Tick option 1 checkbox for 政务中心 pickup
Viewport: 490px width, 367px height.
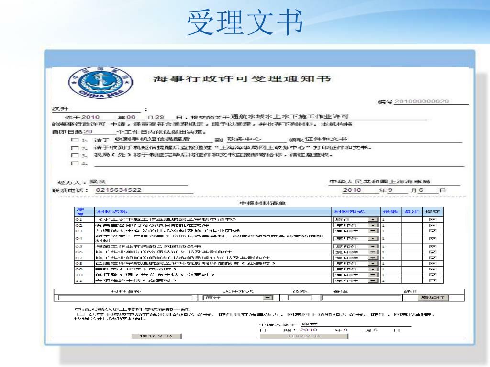coord(75,140)
